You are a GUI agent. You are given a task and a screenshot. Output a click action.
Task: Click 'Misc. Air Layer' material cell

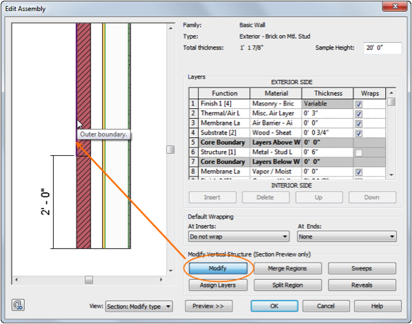click(276, 113)
